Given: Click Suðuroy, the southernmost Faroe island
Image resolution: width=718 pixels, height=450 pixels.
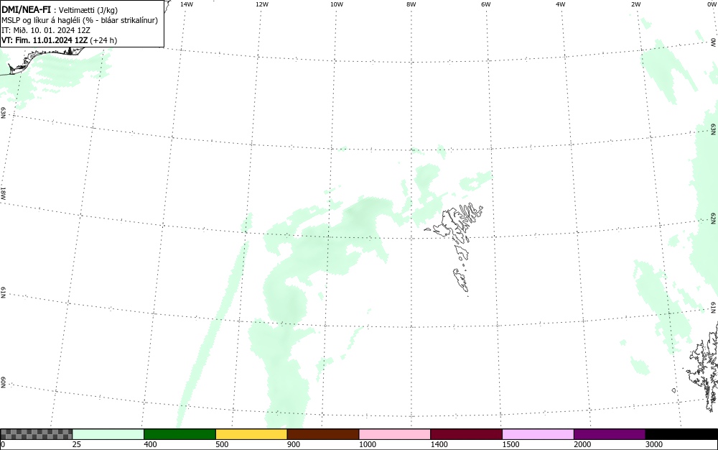Looking at the screenshot, I should pyautogui.click(x=461, y=280).
